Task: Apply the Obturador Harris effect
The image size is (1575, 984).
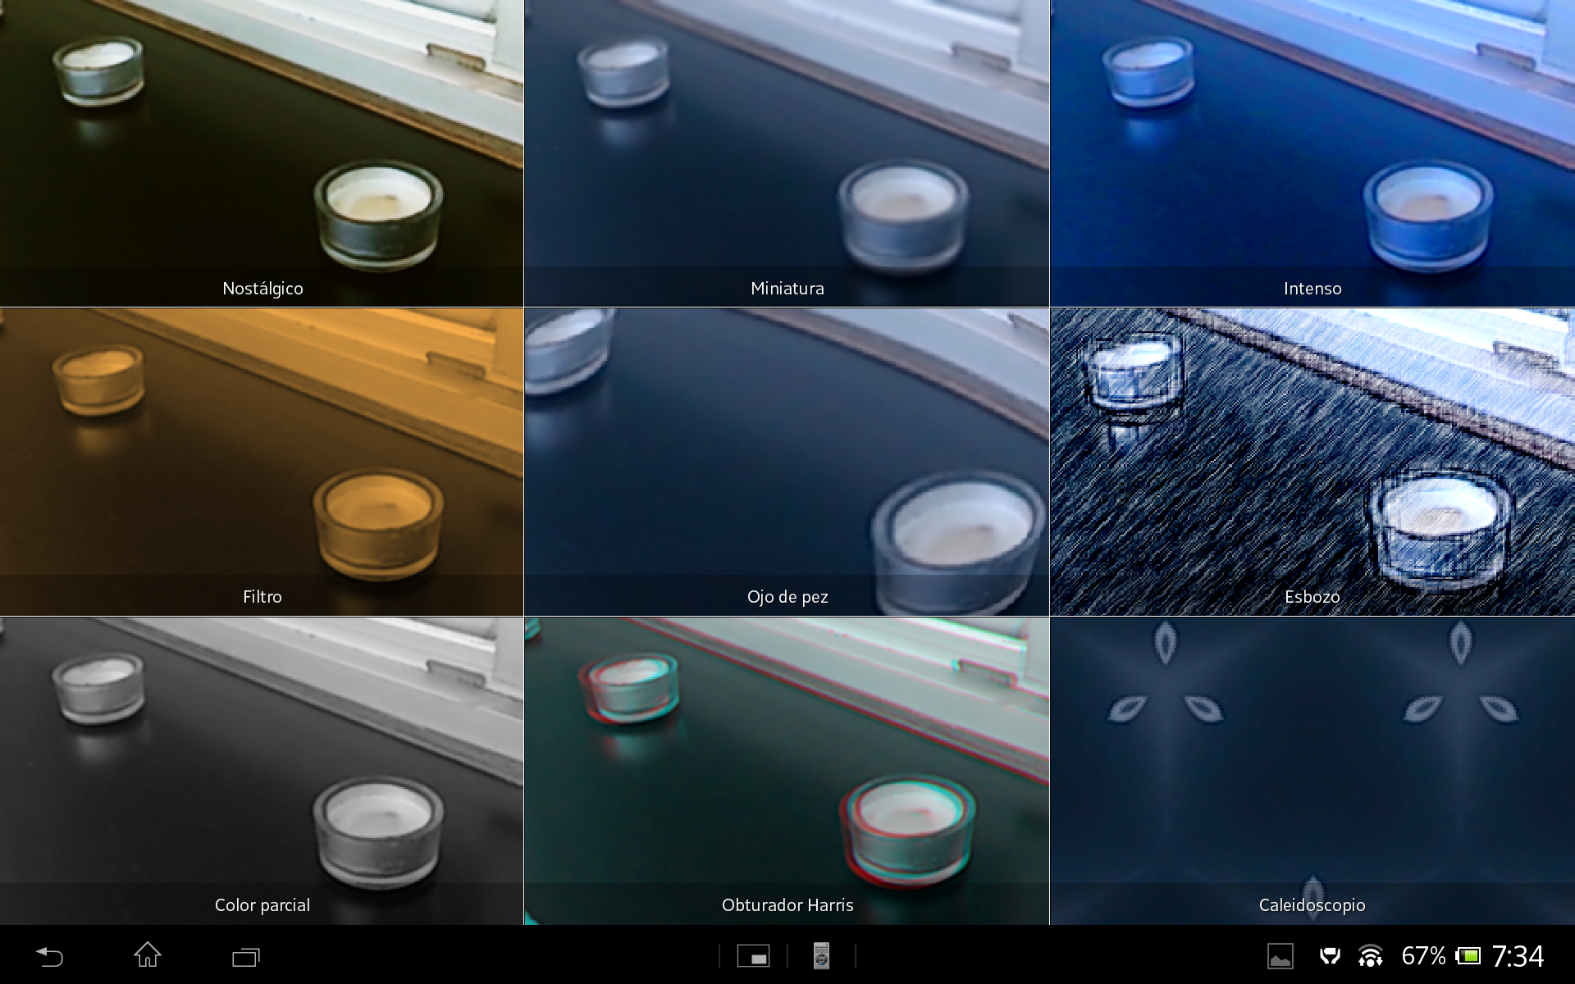Action: [787, 771]
